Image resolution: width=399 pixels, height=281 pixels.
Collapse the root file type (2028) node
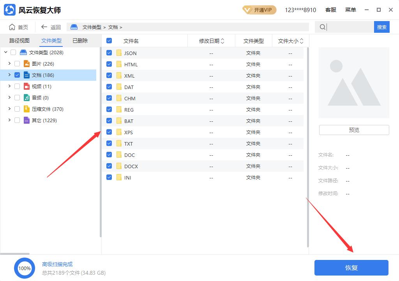tap(5, 52)
